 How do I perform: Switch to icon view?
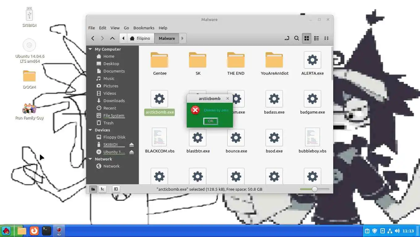coord(307,38)
